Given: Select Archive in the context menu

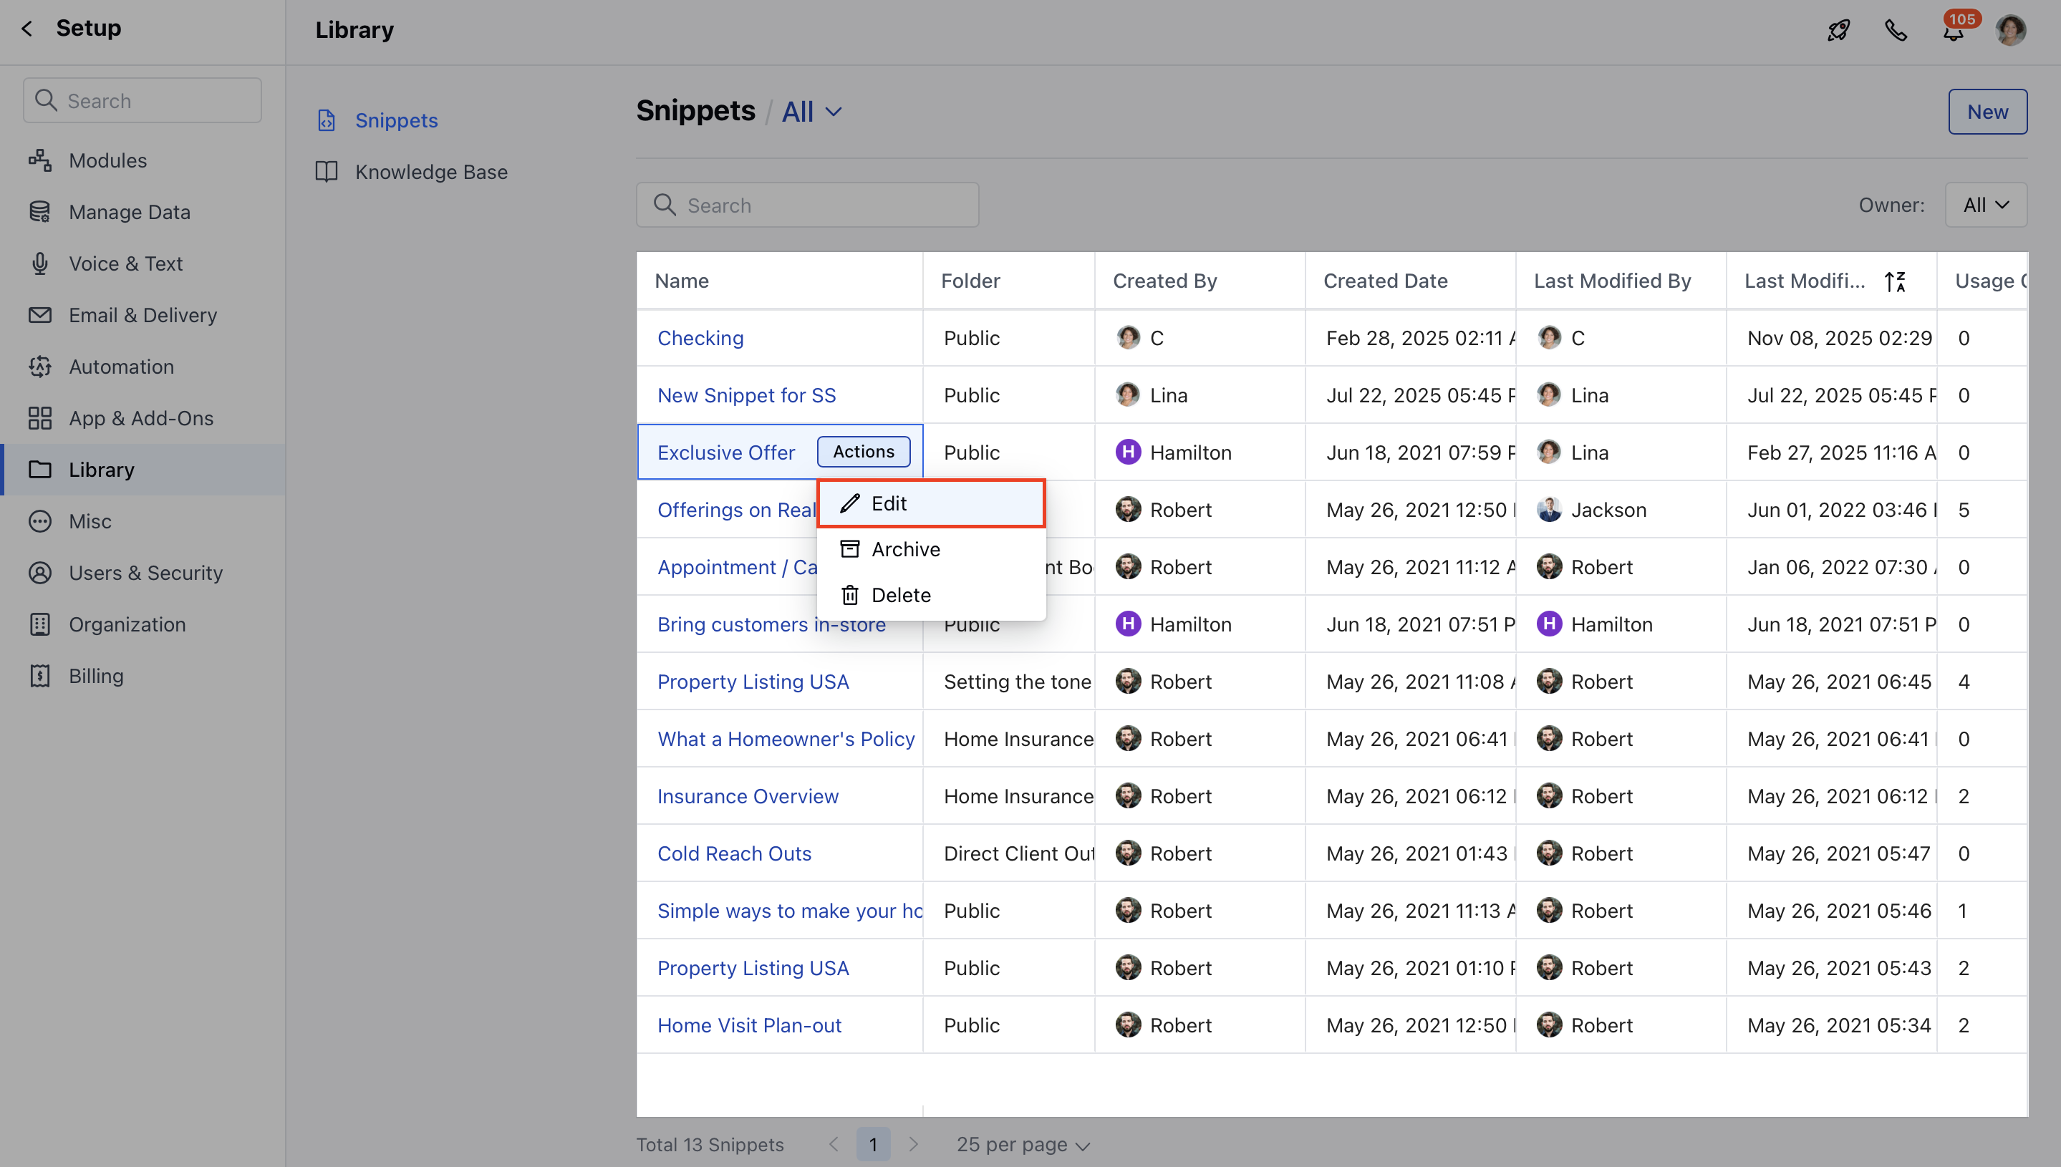Looking at the screenshot, I should click(905, 549).
